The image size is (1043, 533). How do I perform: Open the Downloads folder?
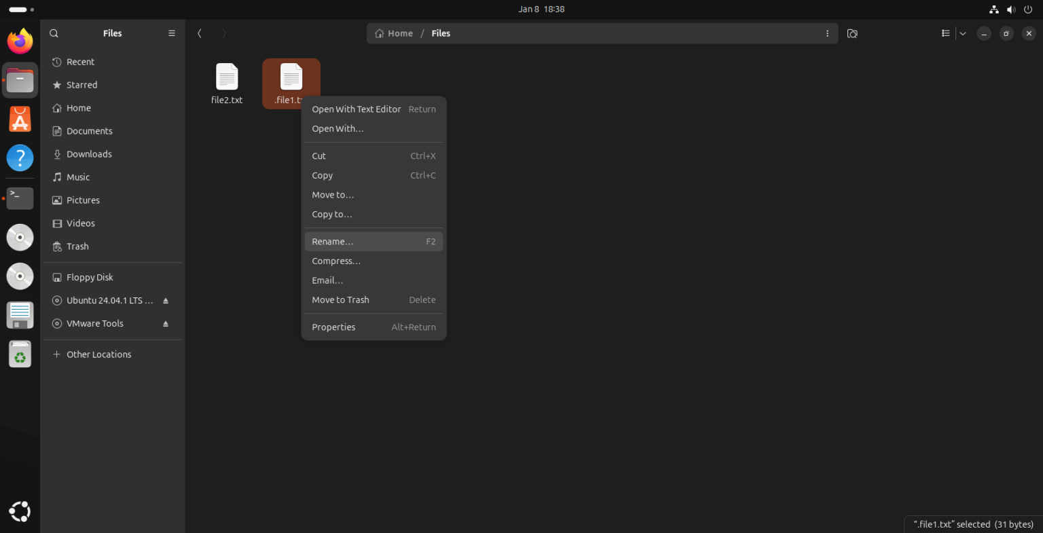89,153
